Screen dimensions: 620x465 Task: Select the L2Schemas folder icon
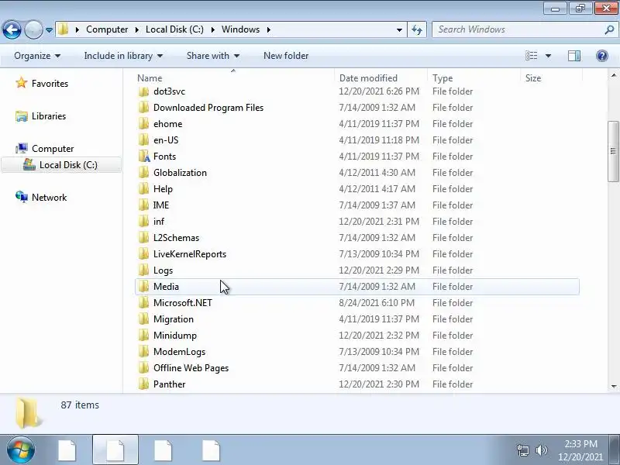(x=144, y=238)
